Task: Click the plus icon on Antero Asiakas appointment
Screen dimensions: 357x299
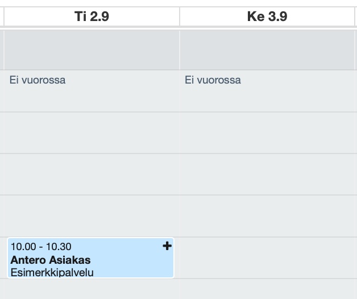Action: pyautogui.click(x=167, y=246)
